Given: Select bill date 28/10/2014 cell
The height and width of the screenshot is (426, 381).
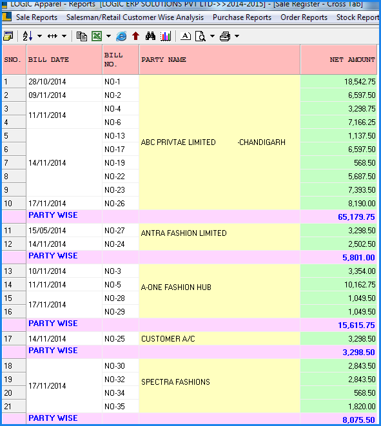Looking at the screenshot, I should (x=64, y=81).
